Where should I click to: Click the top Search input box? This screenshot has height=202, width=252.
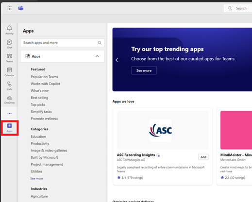tap(238, 8)
